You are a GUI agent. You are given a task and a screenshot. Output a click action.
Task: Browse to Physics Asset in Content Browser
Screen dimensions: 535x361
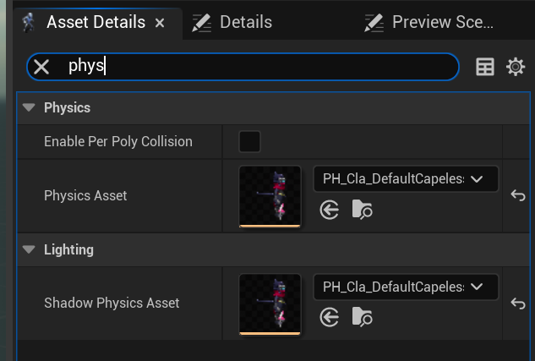[x=362, y=210]
